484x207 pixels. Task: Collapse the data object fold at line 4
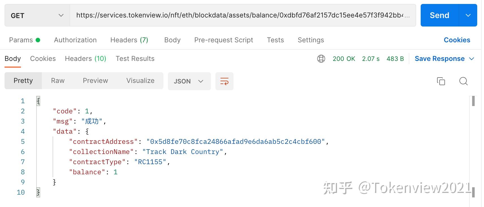(x=87, y=131)
